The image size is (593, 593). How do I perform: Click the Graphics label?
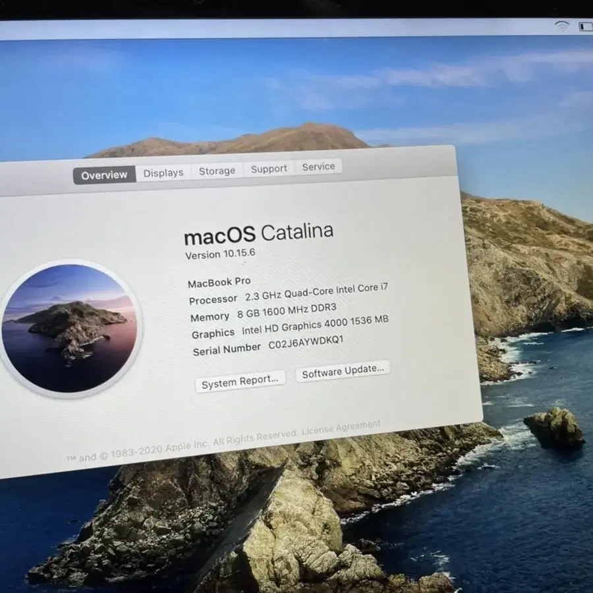[x=213, y=334]
